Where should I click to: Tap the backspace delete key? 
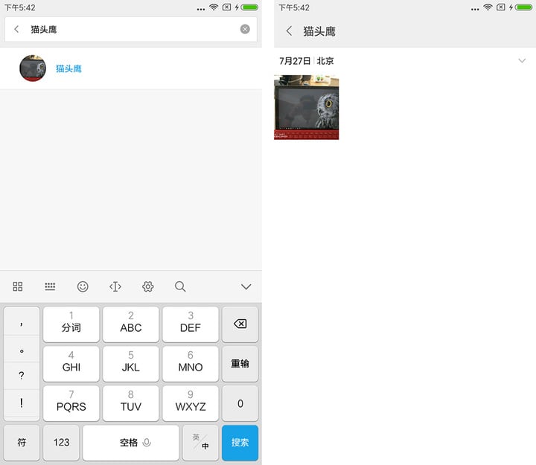pos(240,324)
